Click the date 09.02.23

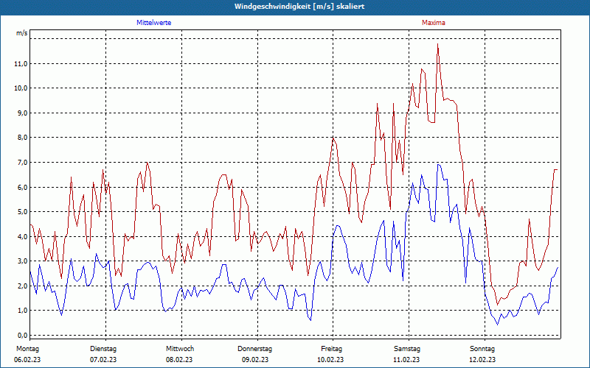255,360
